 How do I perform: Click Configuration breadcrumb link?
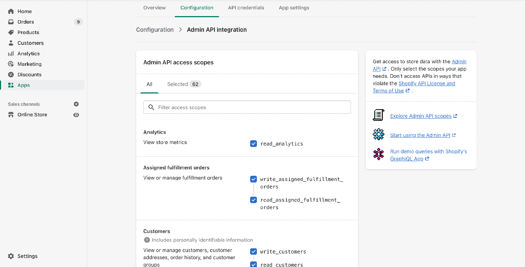click(x=155, y=30)
